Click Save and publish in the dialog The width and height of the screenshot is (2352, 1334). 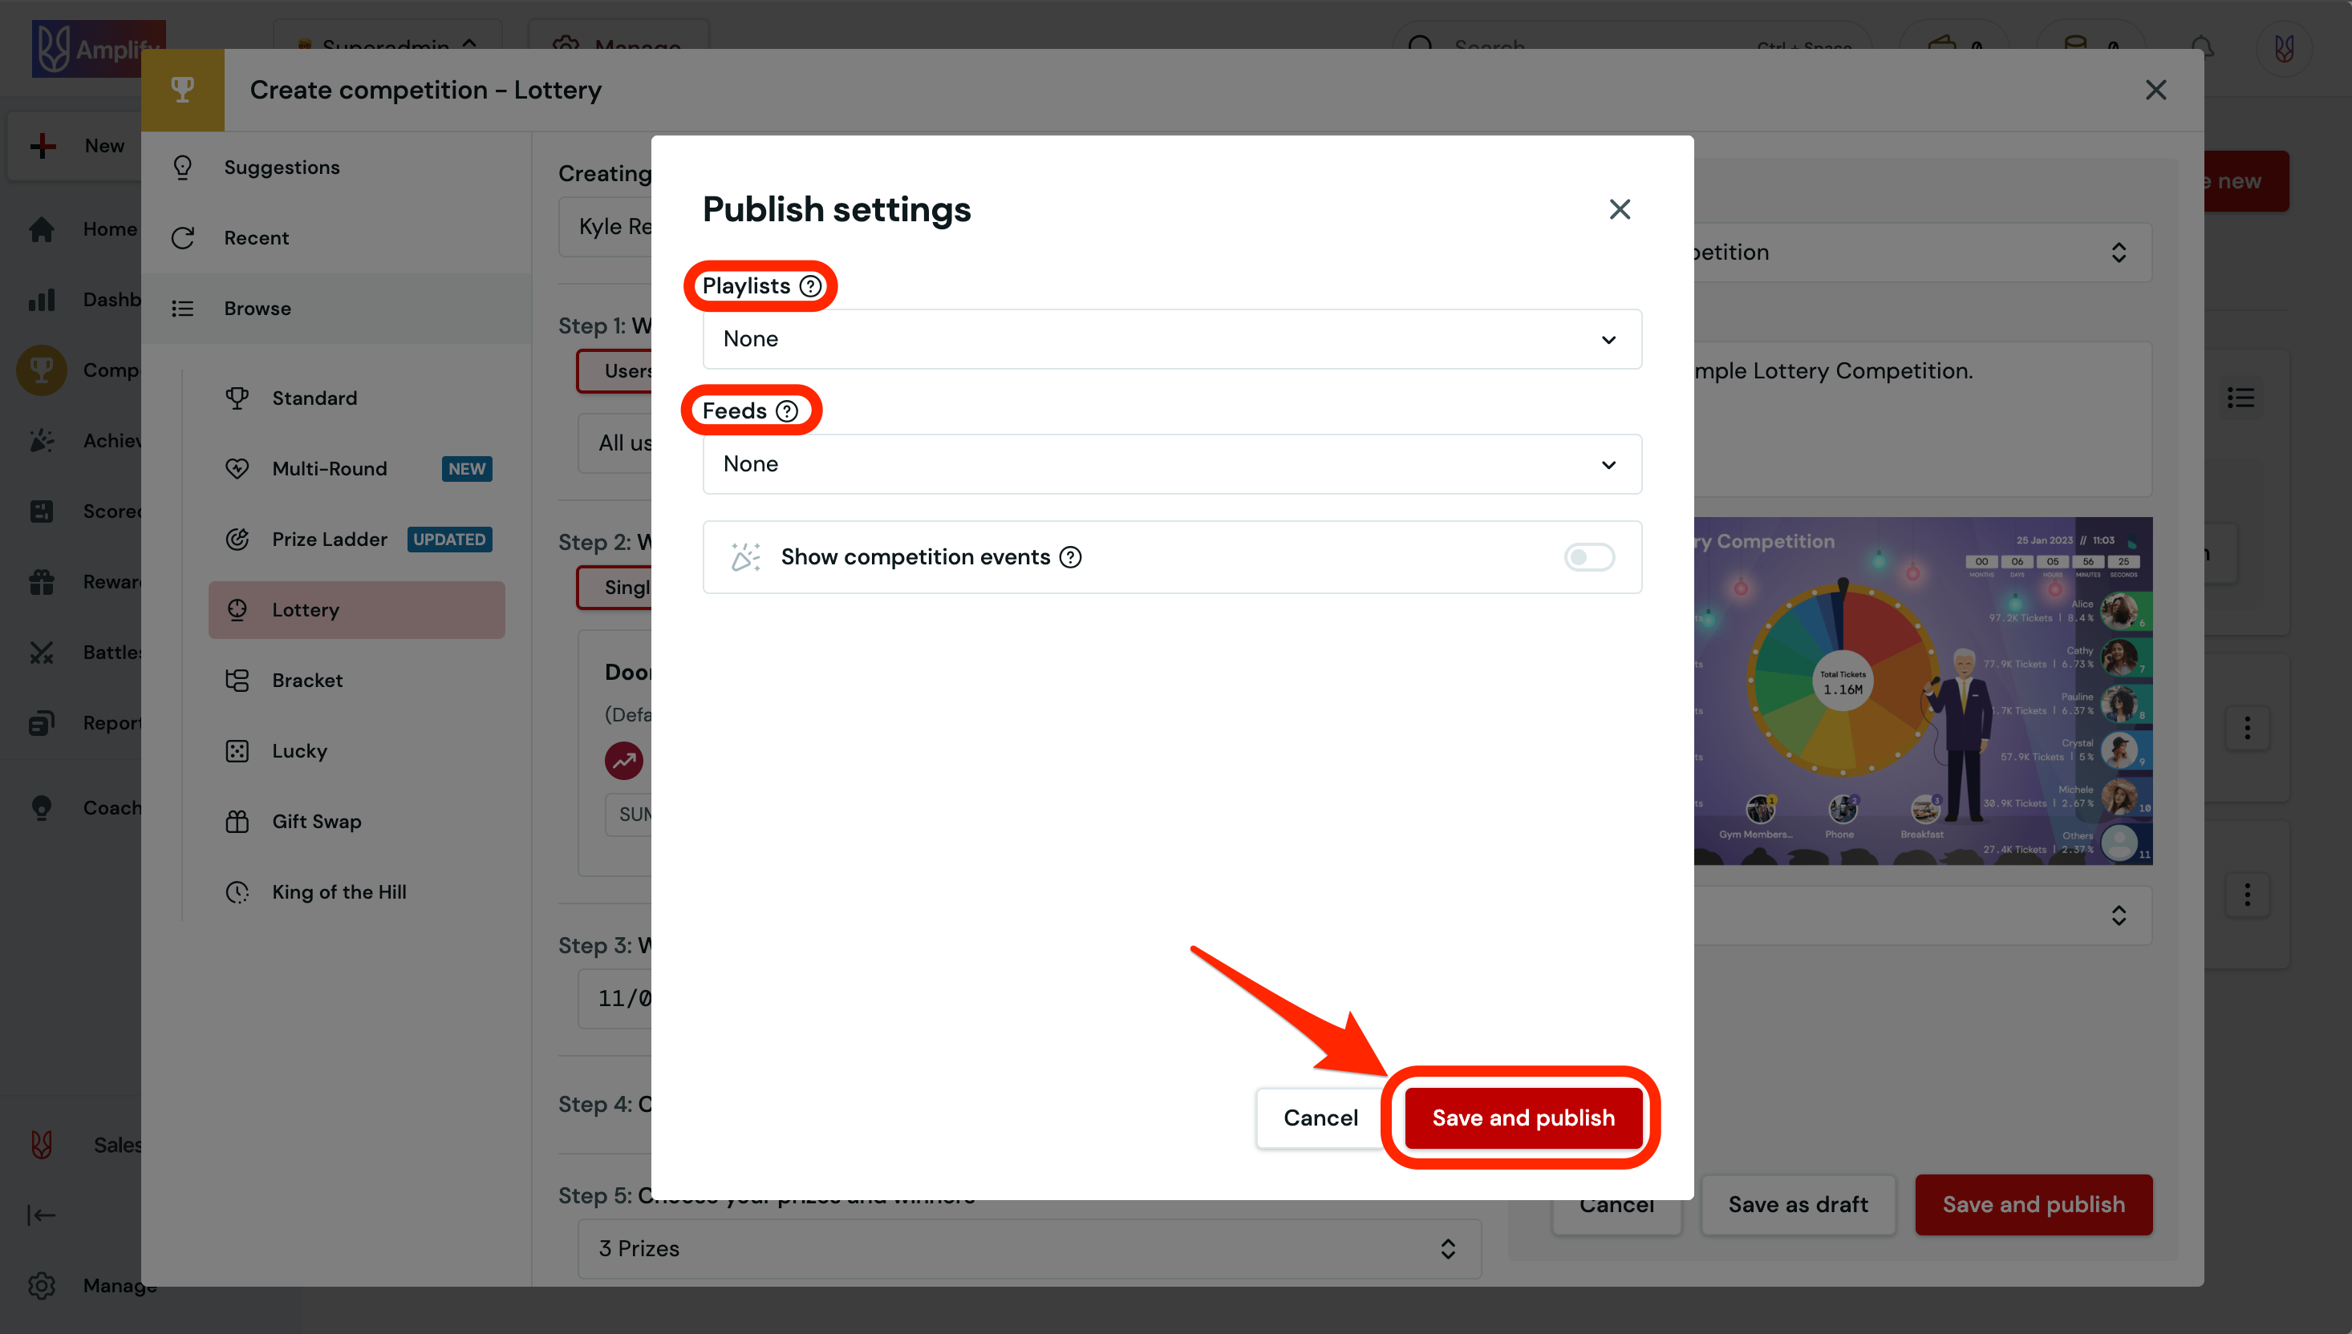(x=1523, y=1118)
